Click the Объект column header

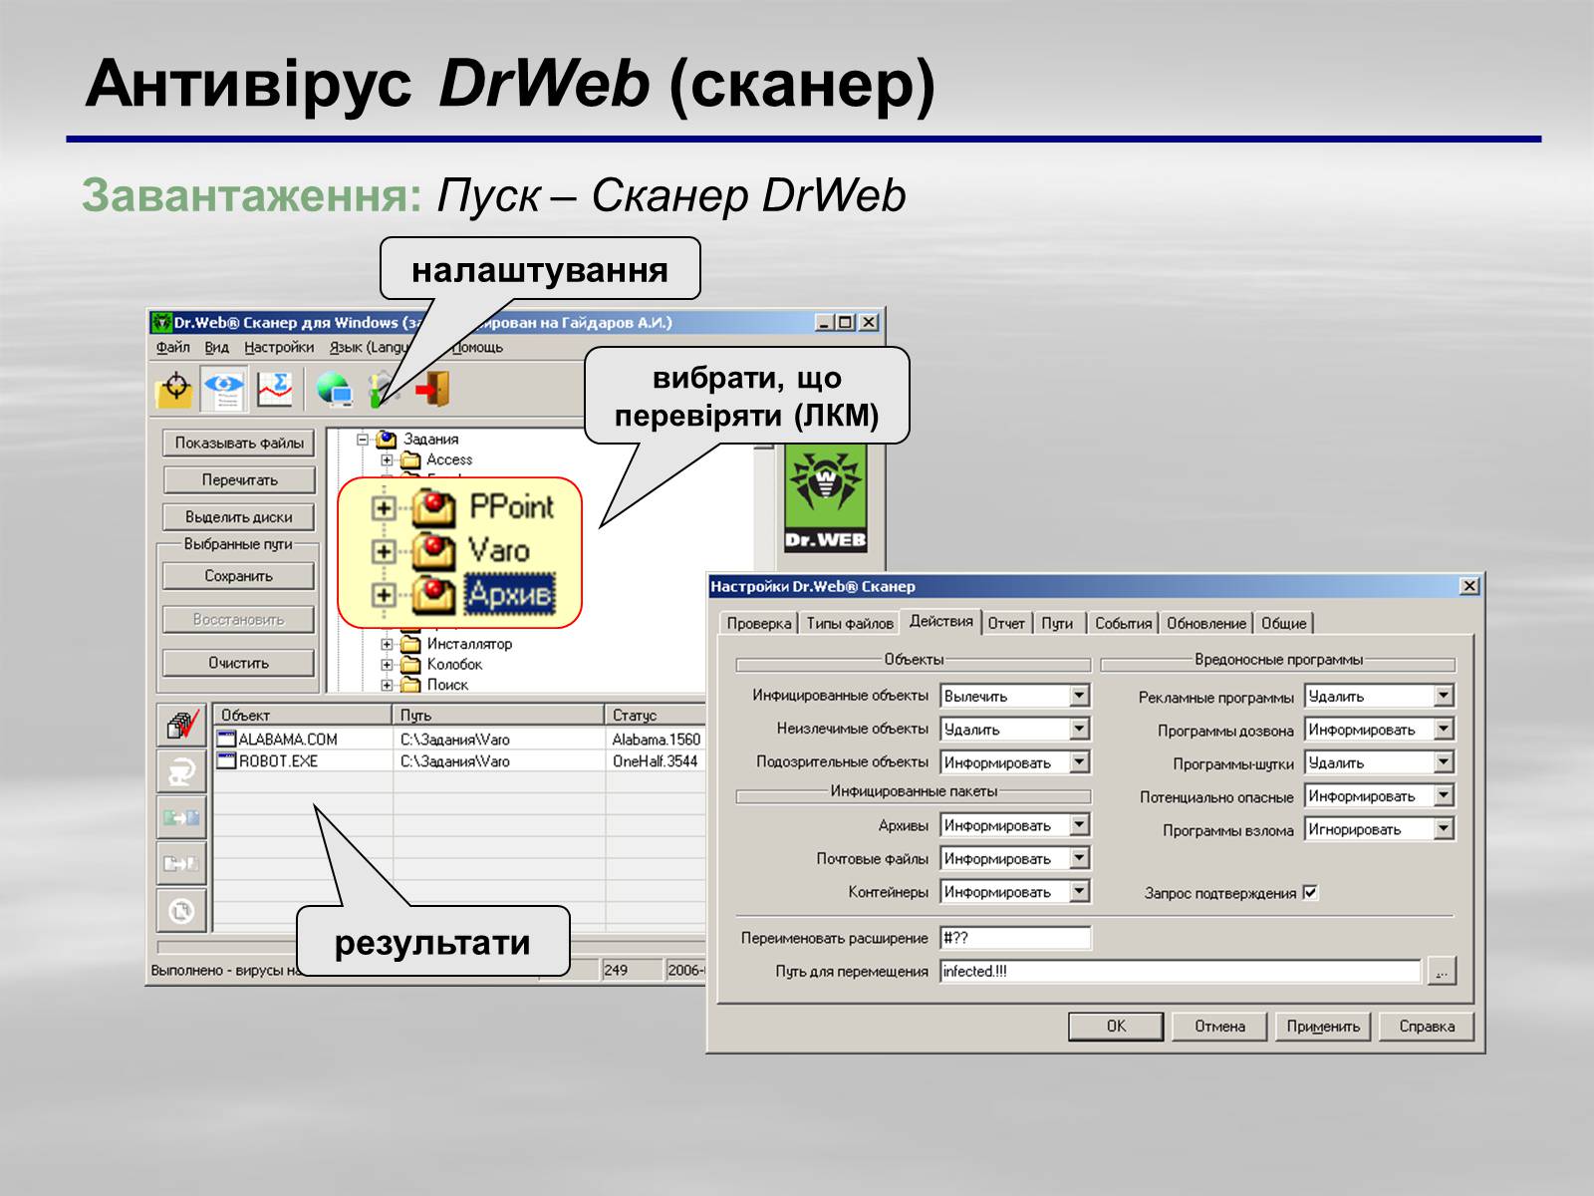pyautogui.click(x=303, y=715)
